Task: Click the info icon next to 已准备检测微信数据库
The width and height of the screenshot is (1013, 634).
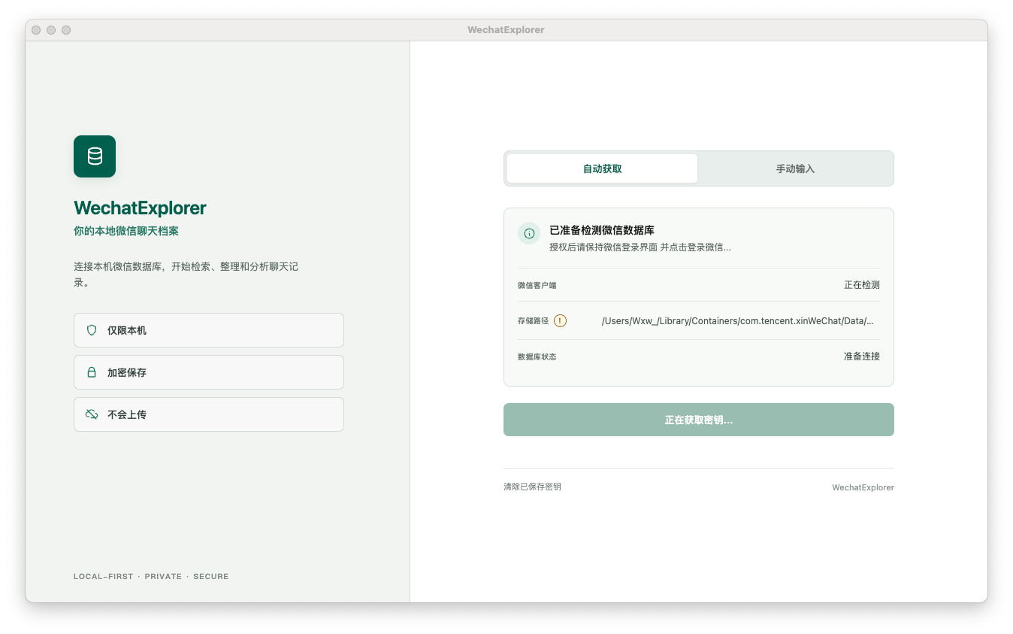Action: [x=529, y=233]
